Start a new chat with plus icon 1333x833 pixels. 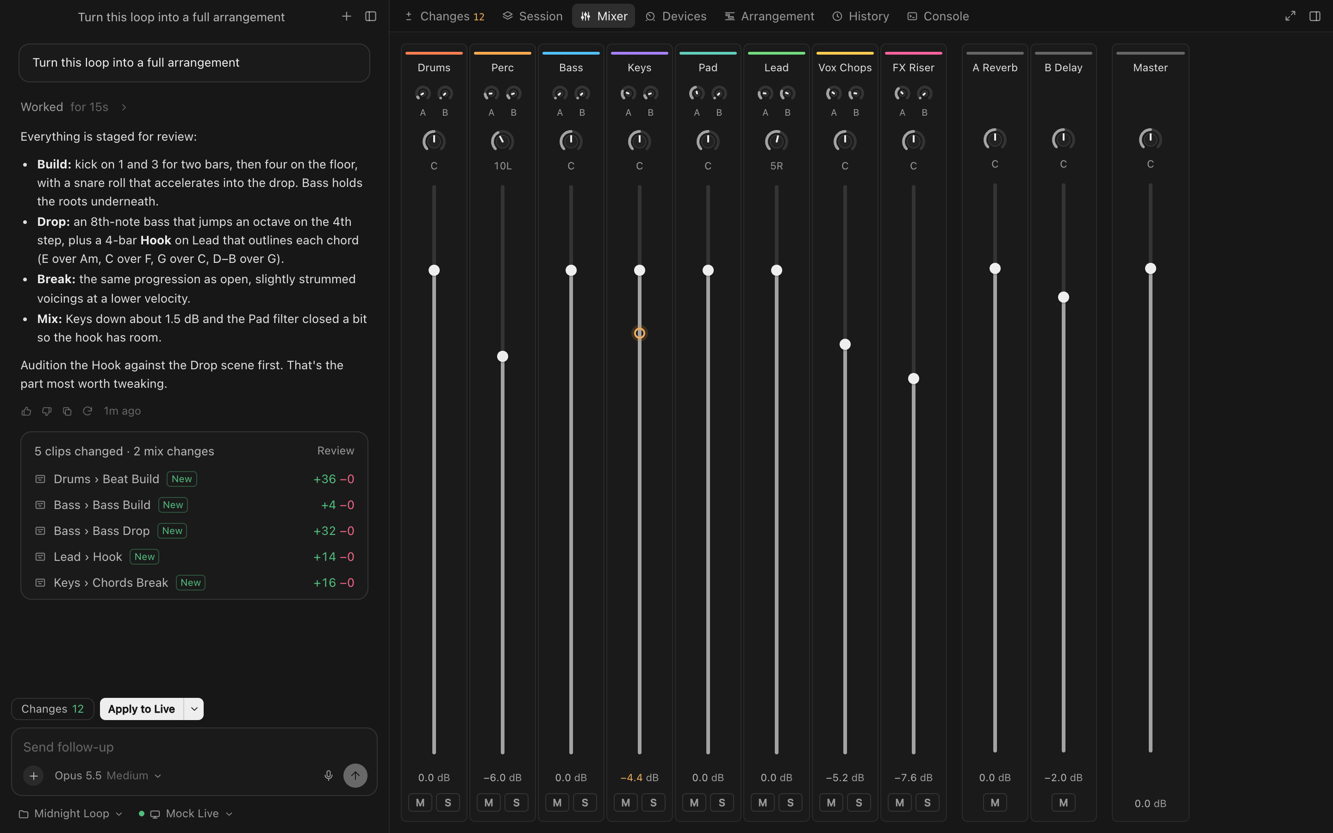point(347,17)
